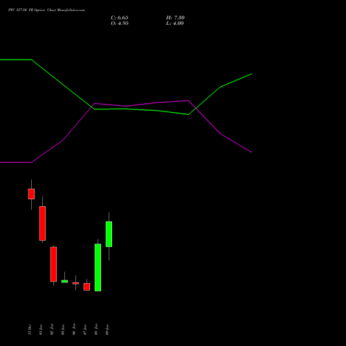
Task: Click the open value 'O: 4.95'
Action: (120, 24)
